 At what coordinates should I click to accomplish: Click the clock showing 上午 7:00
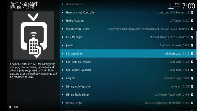tap(181, 6)
